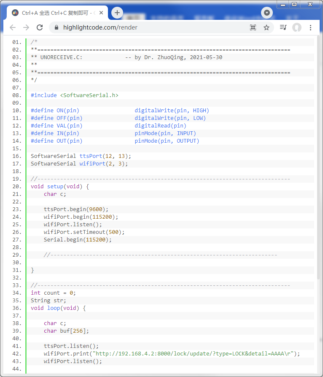Click 'pinMode(pin, INPUT)' text

(165, 133)
